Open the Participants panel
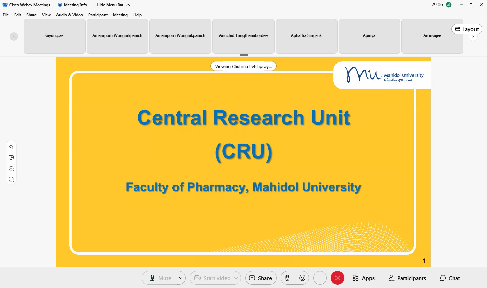The height and width of the screenshot is (288, 487). pos(407,278)
